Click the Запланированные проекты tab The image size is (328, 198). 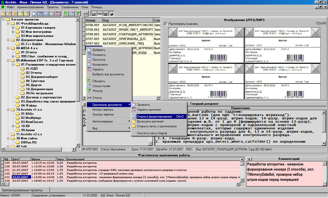click(22, 190)
